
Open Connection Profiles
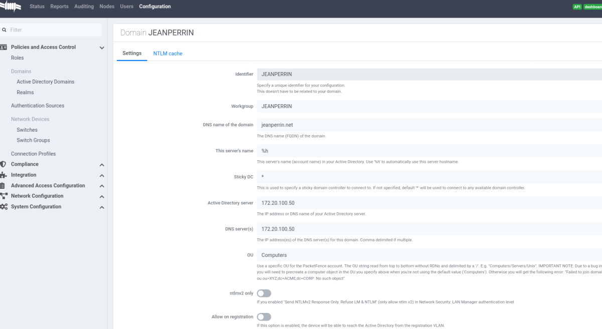coord(33,154)
